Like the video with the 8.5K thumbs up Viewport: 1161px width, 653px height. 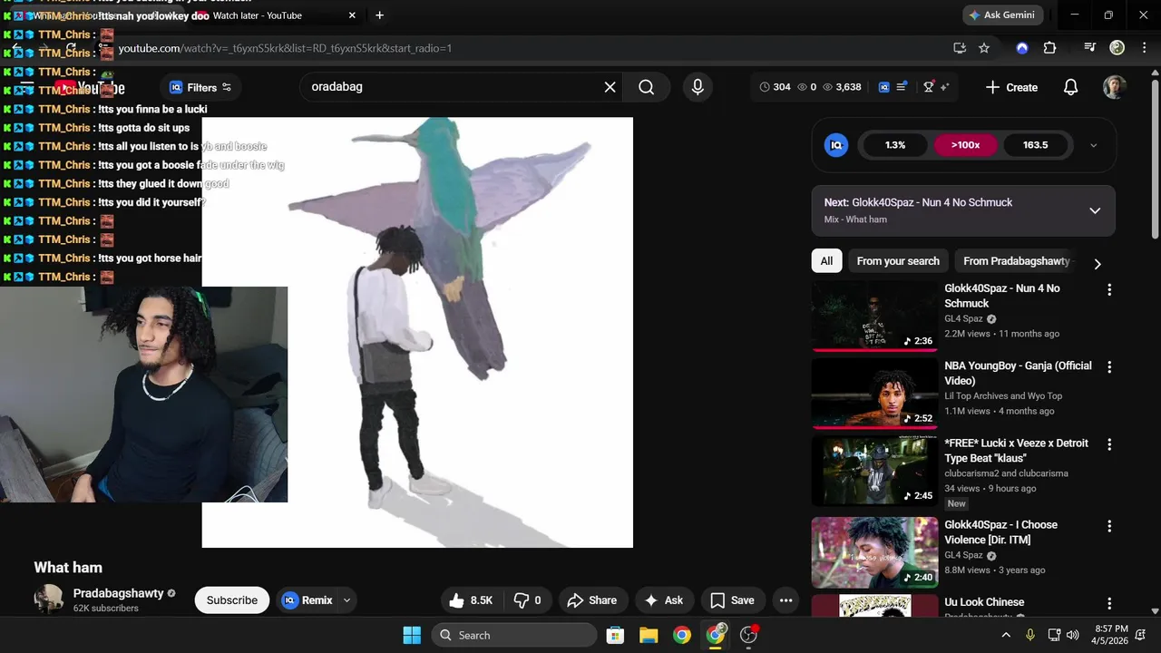(x=472, y=600)
